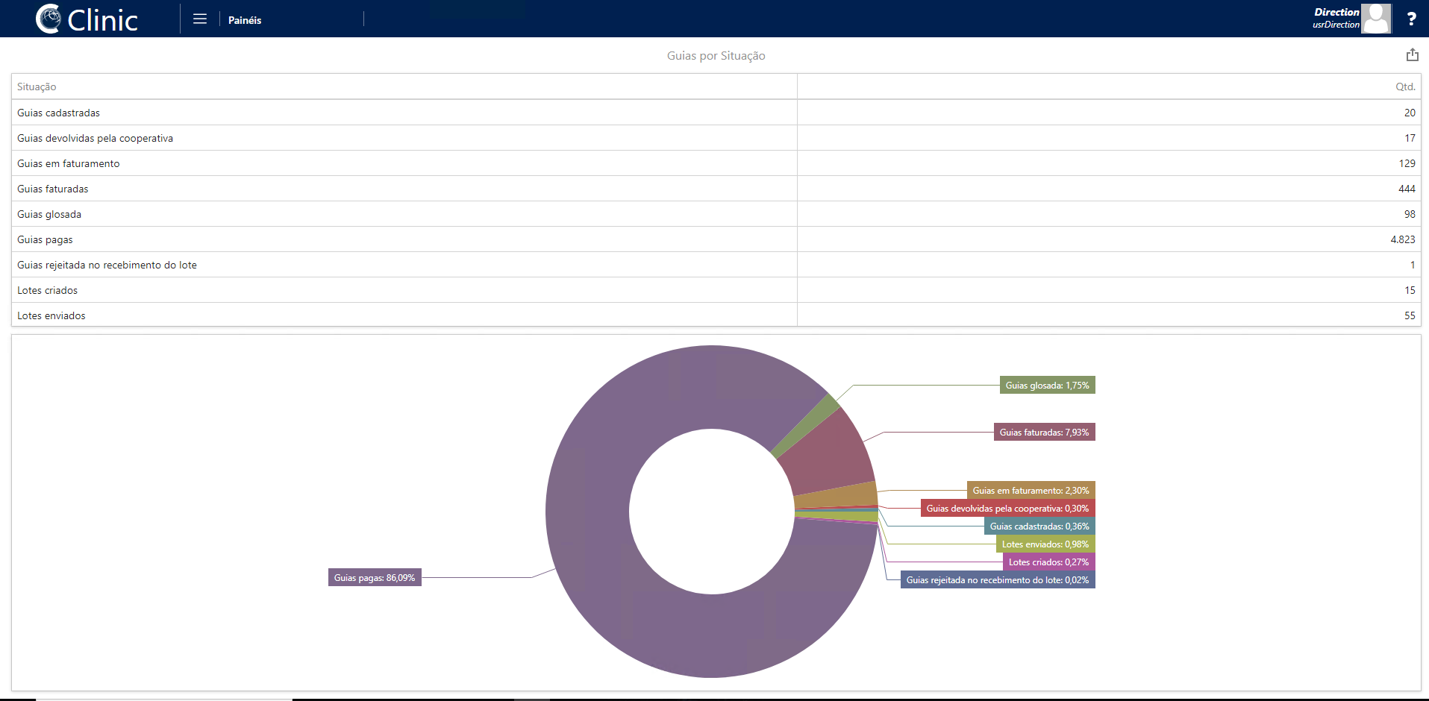The height and width of the screenshot is (701, 1429).
Task: Click the Clinic logo
Action: 87,19
